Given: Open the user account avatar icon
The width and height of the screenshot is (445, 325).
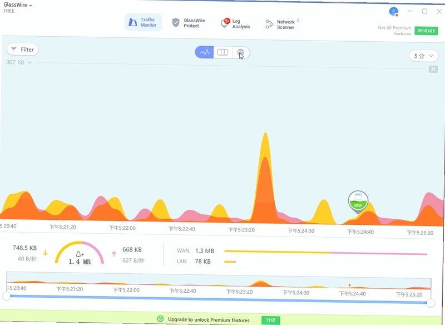Looking at the screenshot, I should tap(393, 11).
